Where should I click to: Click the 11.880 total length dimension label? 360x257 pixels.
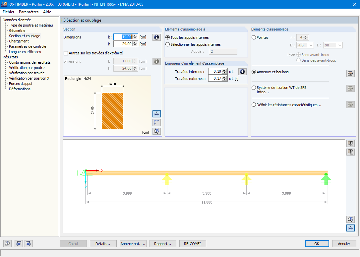[207, 202]
